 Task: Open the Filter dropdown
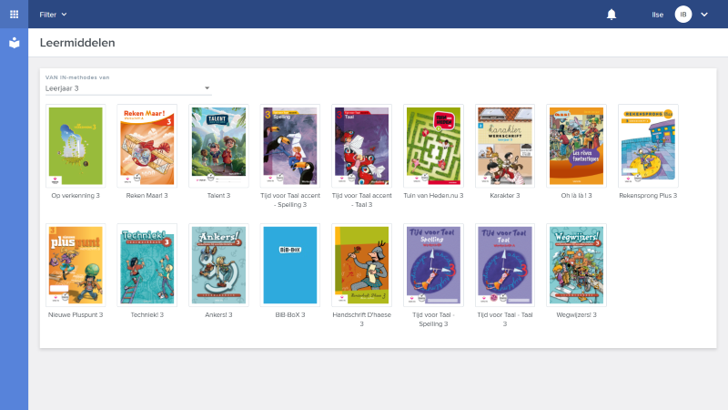pos(53,15)
